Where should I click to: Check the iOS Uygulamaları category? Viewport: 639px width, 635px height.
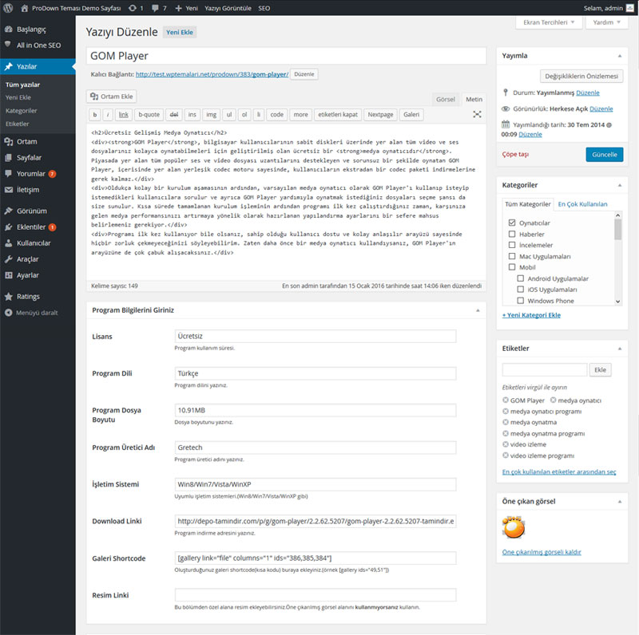click(521, 290)
